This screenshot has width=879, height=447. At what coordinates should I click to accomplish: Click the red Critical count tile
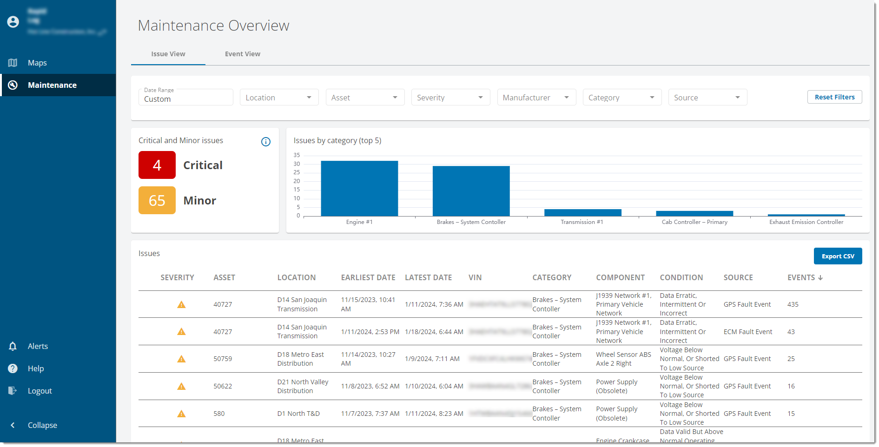click(157, 165)
